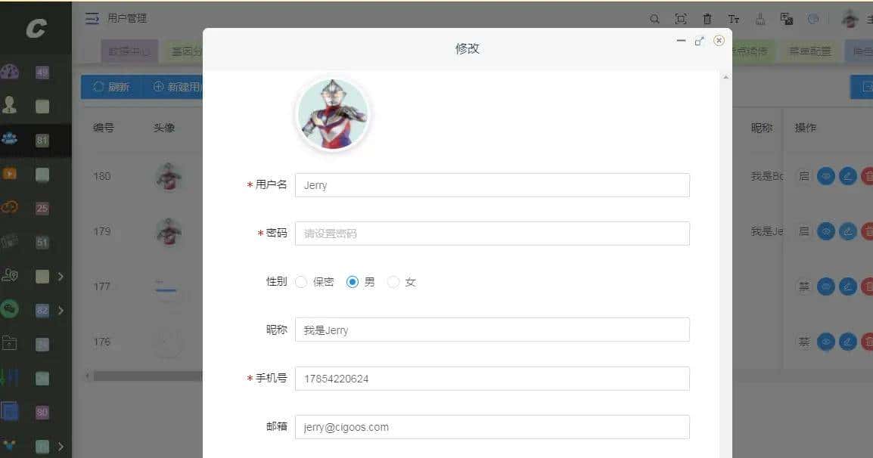The width and height of the screenshot is (873, 458).
Task: Select the 女 gender radio option
Action: [x=393, y=282]
